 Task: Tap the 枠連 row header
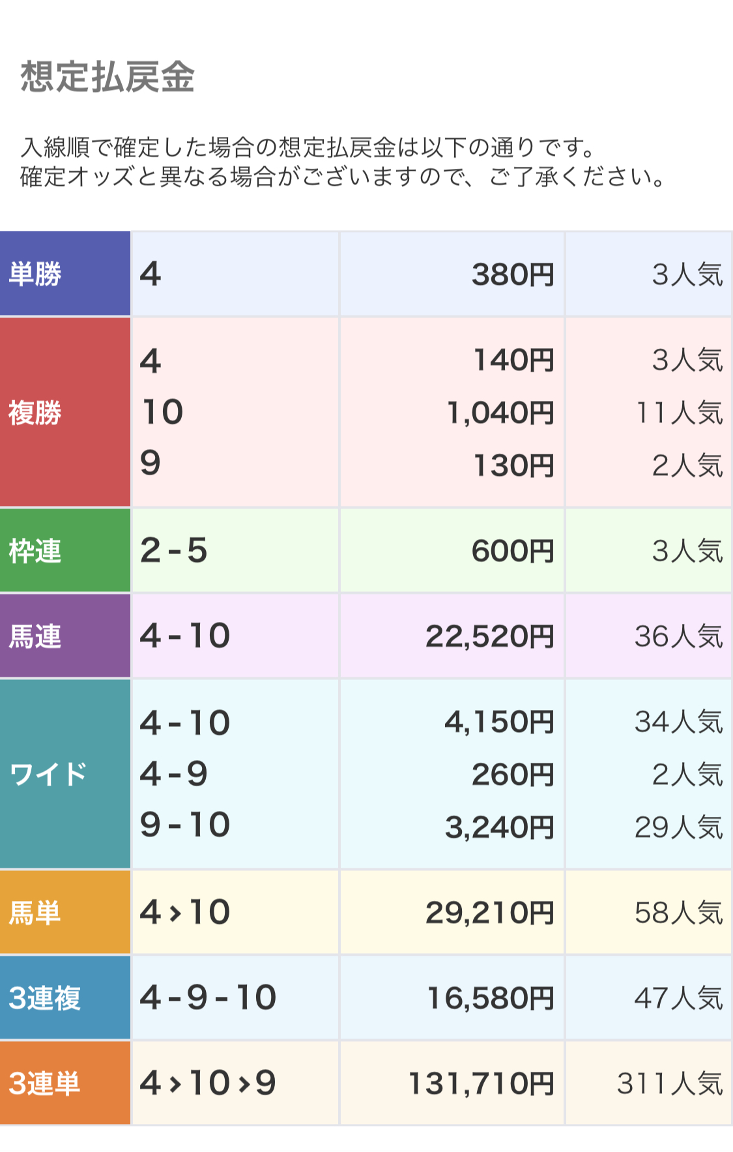pos(35,551)
